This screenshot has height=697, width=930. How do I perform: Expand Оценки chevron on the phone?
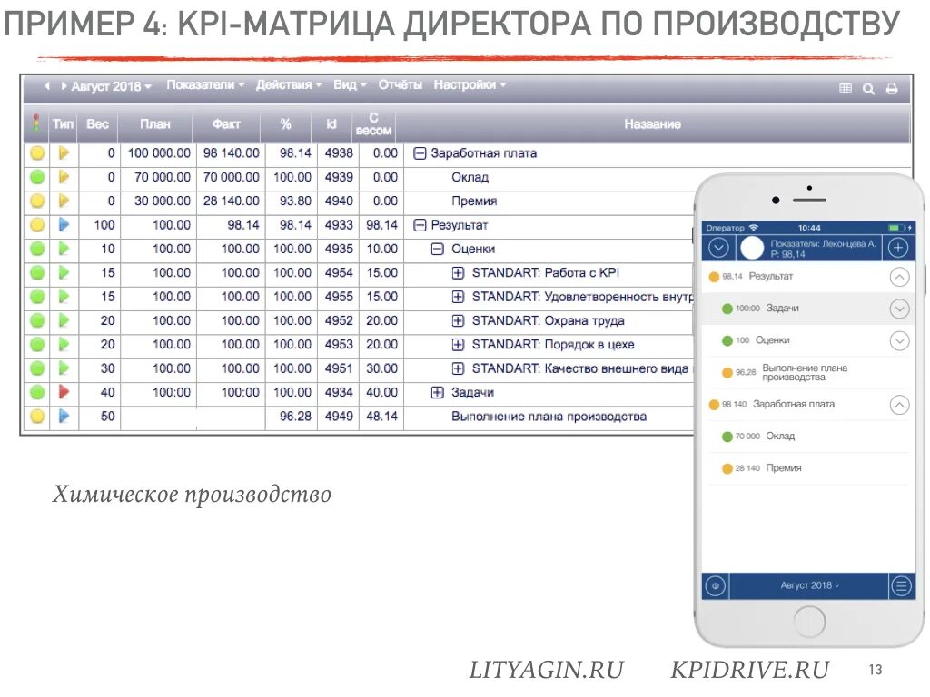pyautogui.click(x=900, y=341)
